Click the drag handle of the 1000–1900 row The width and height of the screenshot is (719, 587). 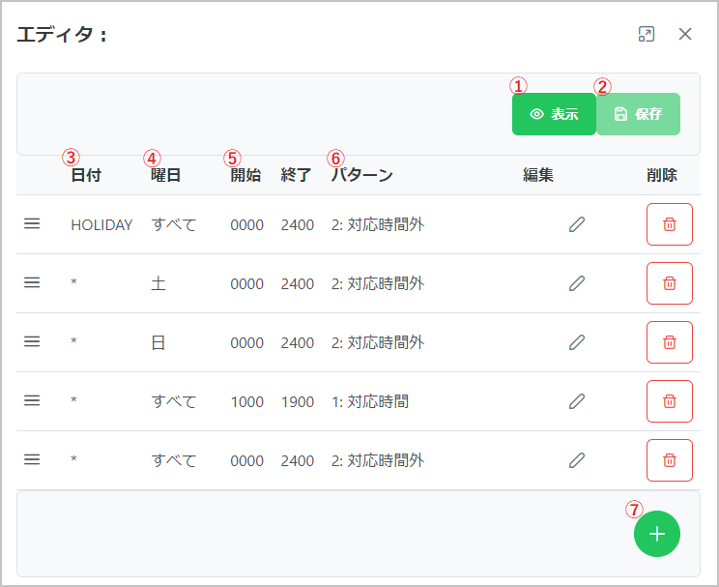click(x=32, y=400)
